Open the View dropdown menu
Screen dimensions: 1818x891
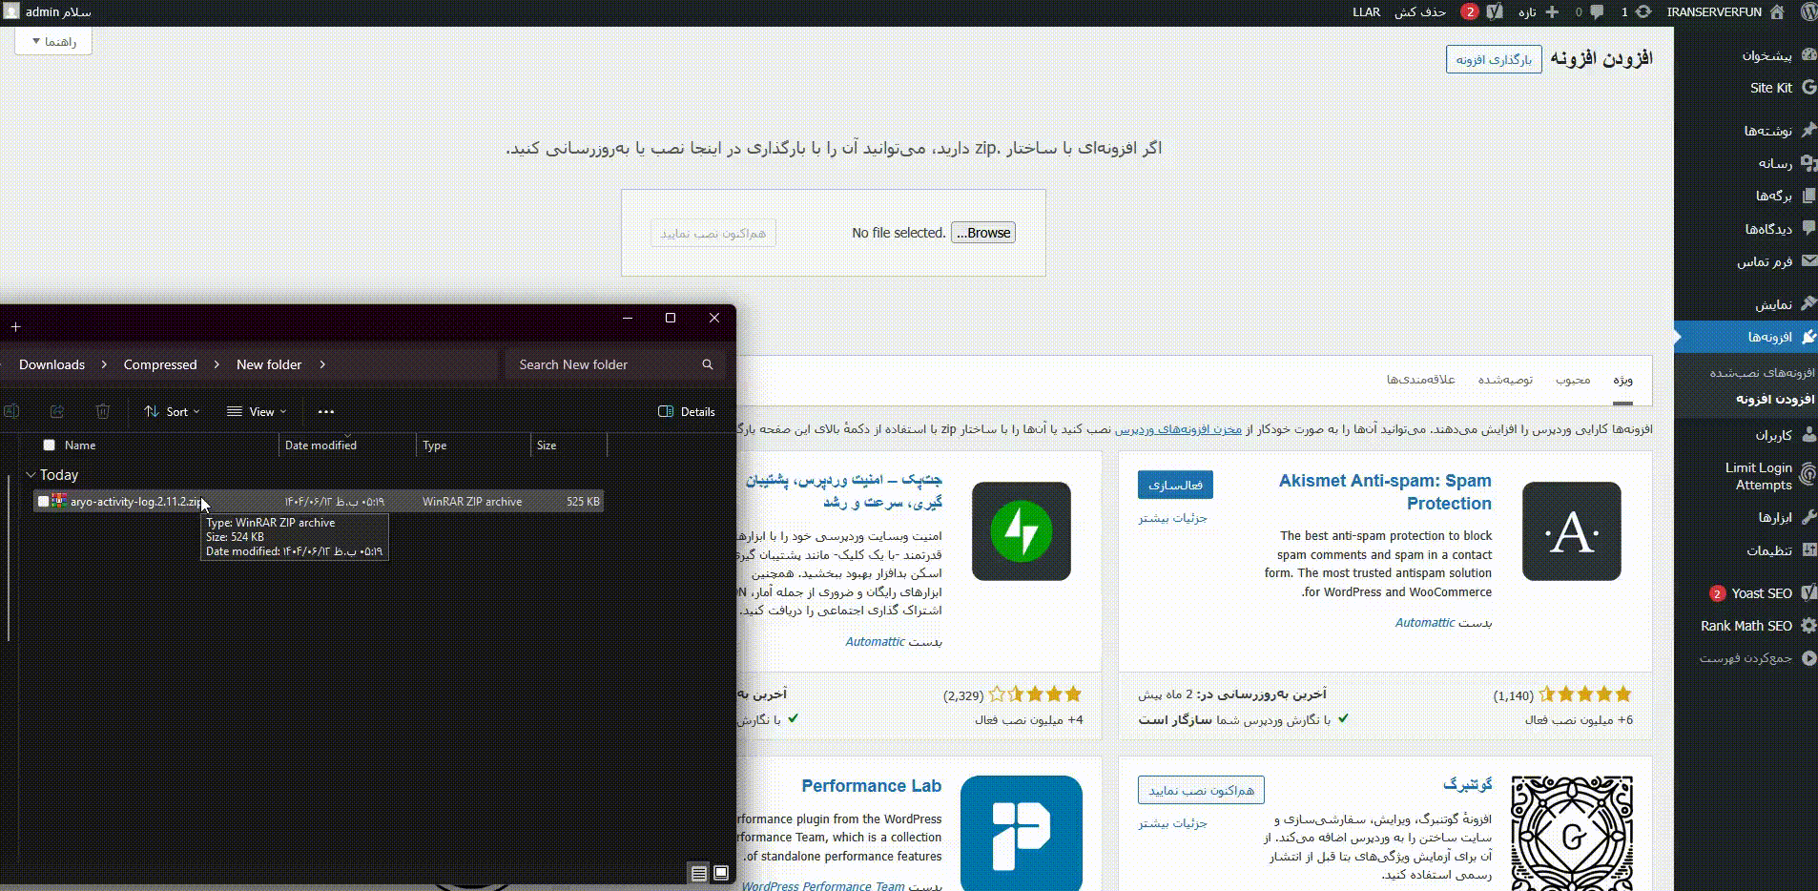[x=255, y=411]
